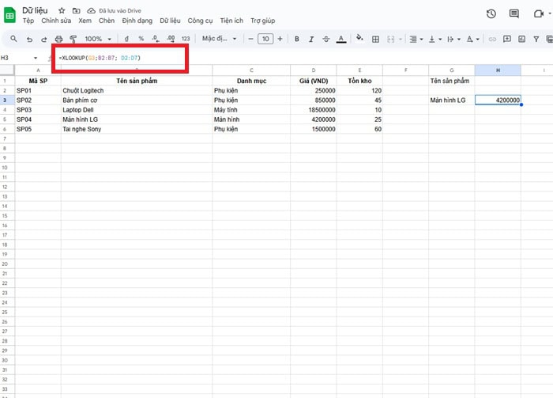Open version history clock icon
Screen dimensions: 553x398
coord(491,13)
